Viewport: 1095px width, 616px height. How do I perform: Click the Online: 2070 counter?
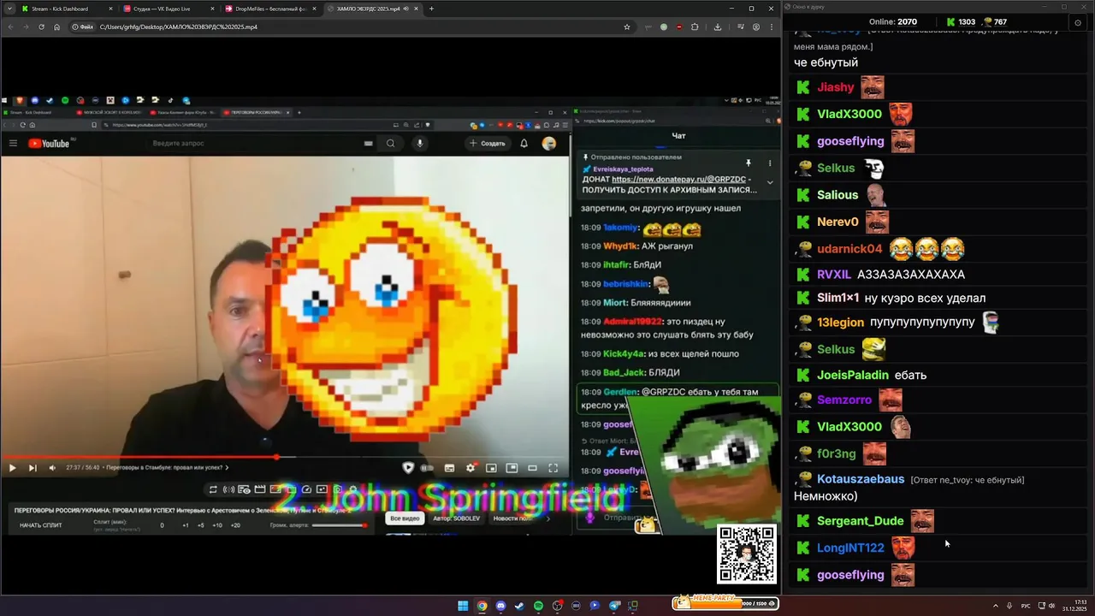(893, 21)
